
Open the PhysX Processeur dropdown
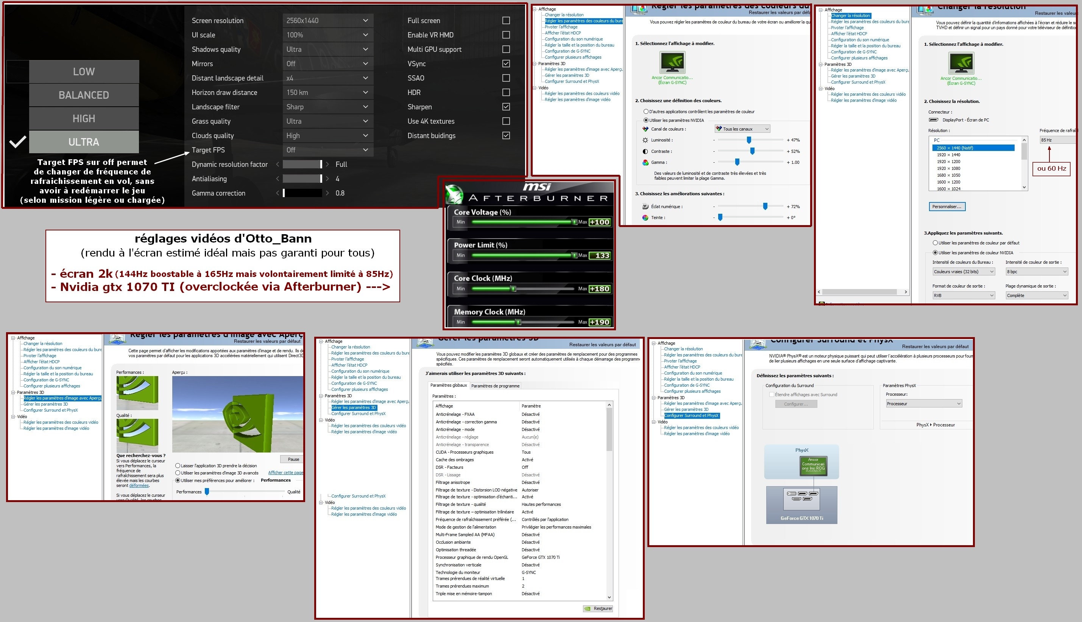(923, 404)
